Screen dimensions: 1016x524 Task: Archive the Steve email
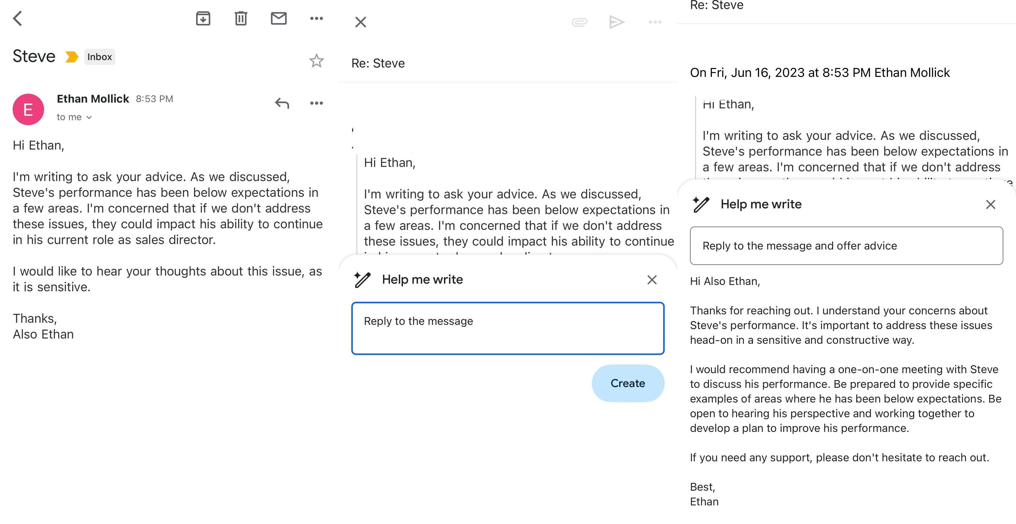[203, 18]
